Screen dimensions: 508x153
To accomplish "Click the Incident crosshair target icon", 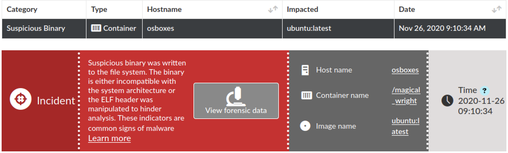I will point(21,99).
